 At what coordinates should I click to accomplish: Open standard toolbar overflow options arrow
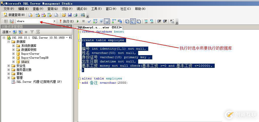[88, 16]
